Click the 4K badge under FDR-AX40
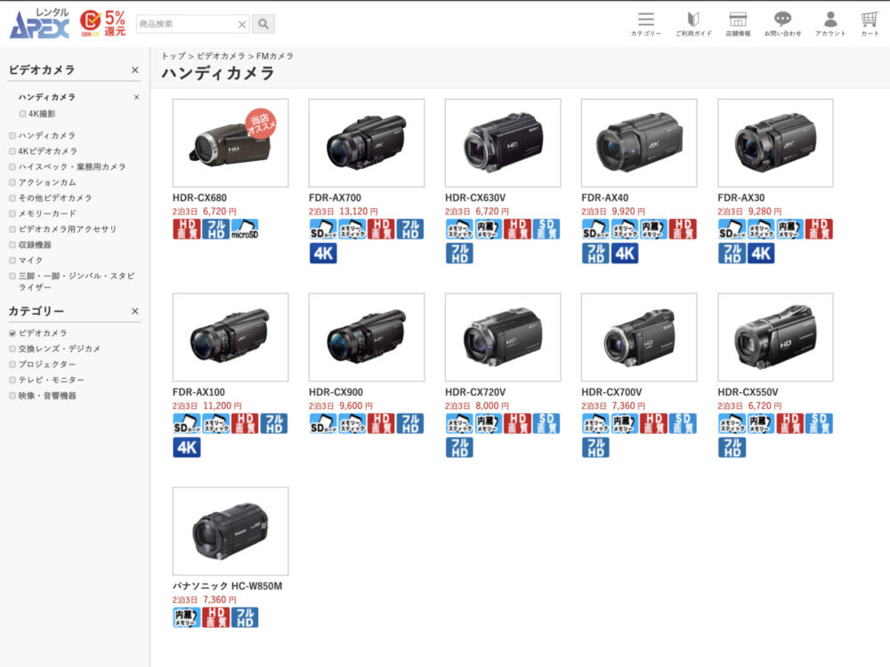The height and width of the screenshot is (667, 890). pos(625,253)
